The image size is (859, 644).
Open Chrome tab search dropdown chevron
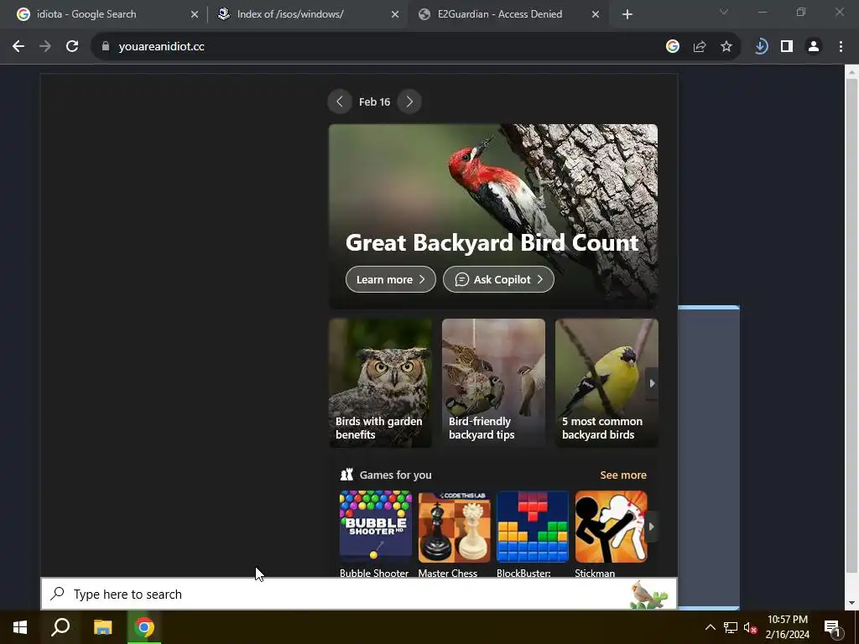point(724,12)
